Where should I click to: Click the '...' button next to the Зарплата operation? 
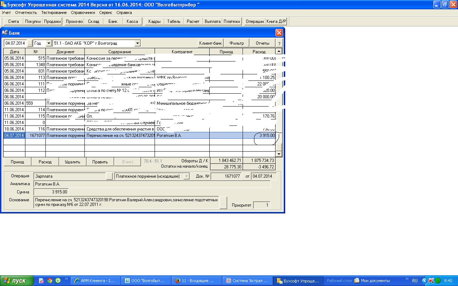[x=109, y=176]
